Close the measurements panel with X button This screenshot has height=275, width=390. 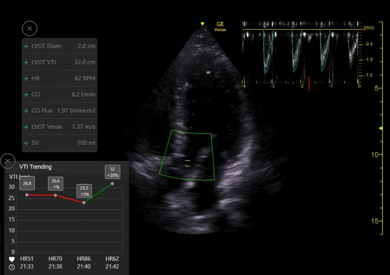tap(30, 28)
